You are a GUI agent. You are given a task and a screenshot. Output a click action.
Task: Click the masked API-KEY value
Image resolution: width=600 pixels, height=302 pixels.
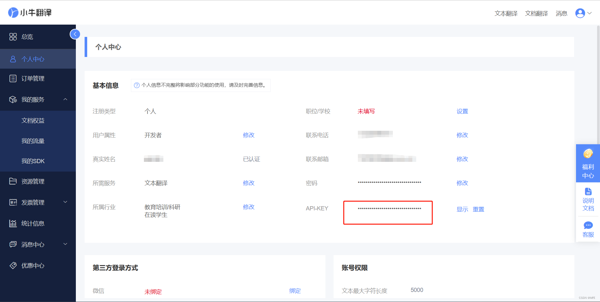(389, 208)
